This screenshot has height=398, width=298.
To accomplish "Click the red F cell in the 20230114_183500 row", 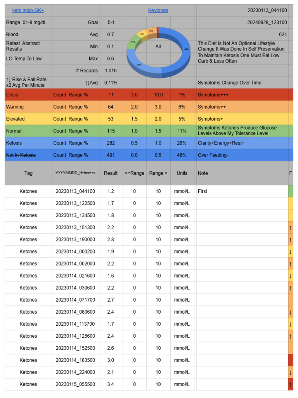I will 291,360.
